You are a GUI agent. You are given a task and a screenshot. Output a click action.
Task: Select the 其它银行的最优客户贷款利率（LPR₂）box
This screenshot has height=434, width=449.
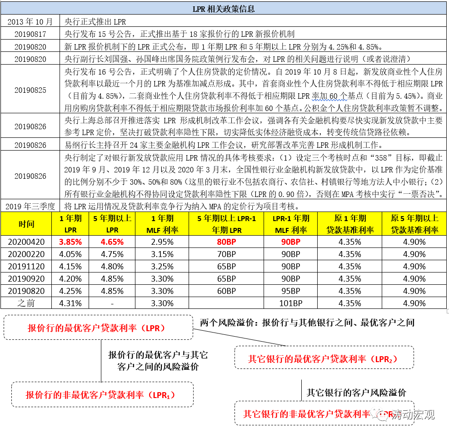tap(324, 358)
